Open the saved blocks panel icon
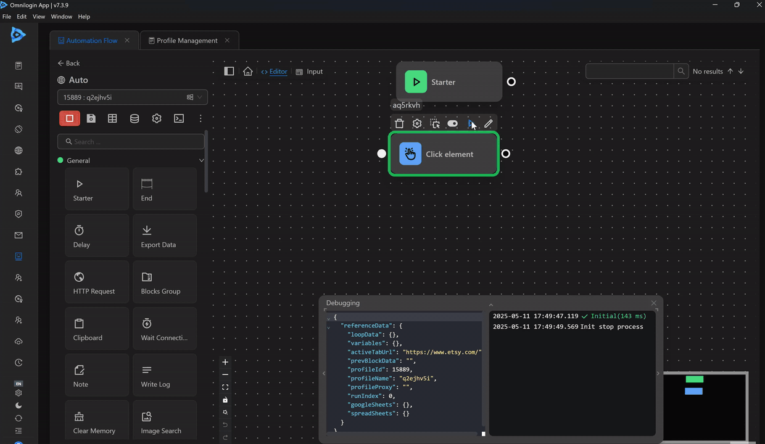The width and height of the screenshot is (765, 444). tap(91, 118)
